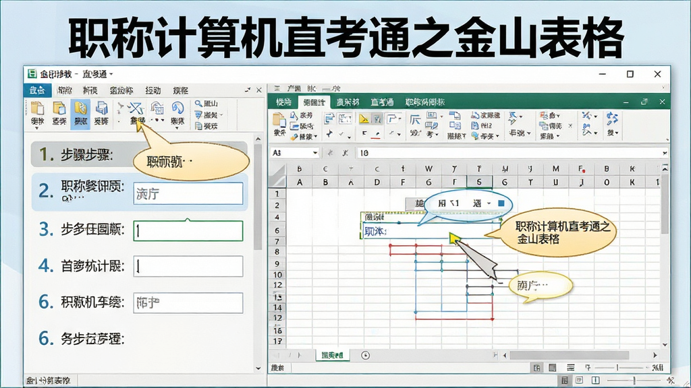The width and height of the screenshot is (691, 388).
Task: Click the blue arrows icon at ribbon's far right
Action: (612, 118)
